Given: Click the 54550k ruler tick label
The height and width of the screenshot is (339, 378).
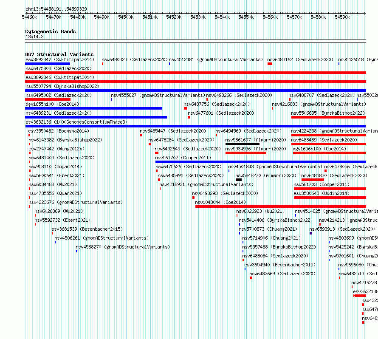Looking at the screenshot, I should [246, 17].
